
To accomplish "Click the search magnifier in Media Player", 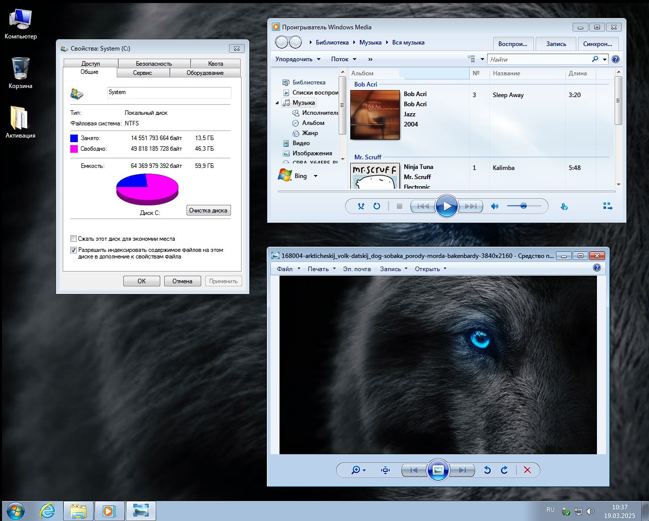I will [x=595, y=59].
